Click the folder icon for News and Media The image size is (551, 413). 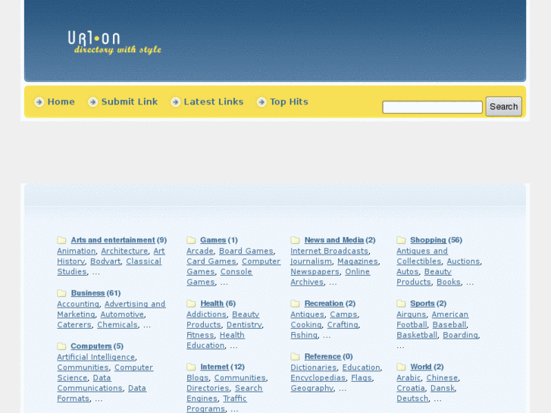click(x=295, y=240)
